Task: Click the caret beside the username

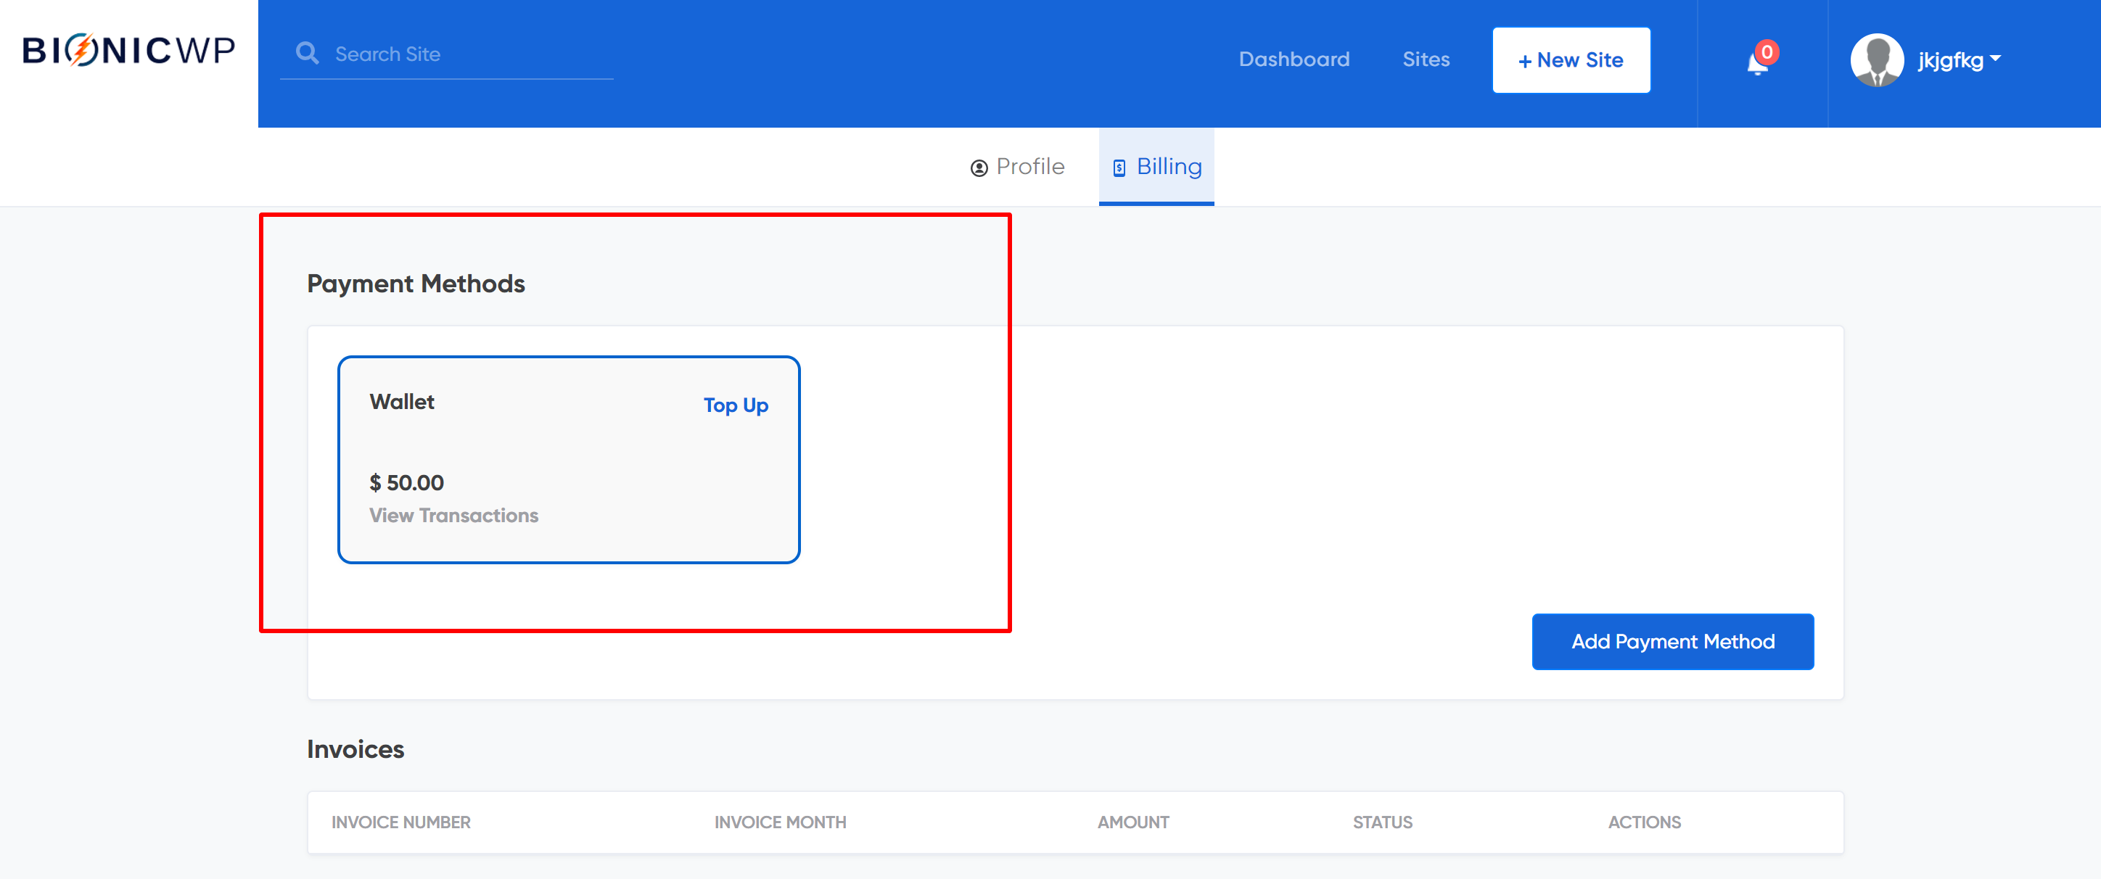Action: pyautogui.click(x=1995, y=59)
